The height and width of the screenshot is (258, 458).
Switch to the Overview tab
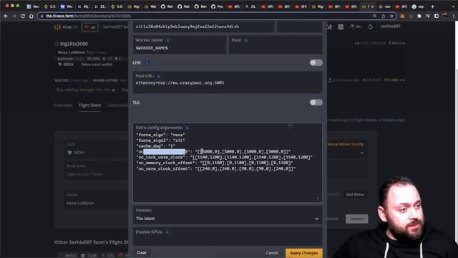63,105
